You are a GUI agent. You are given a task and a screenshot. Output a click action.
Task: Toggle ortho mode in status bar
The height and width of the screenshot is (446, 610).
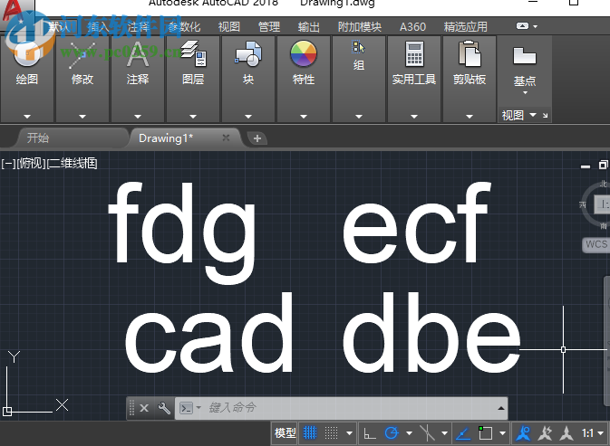370,432
